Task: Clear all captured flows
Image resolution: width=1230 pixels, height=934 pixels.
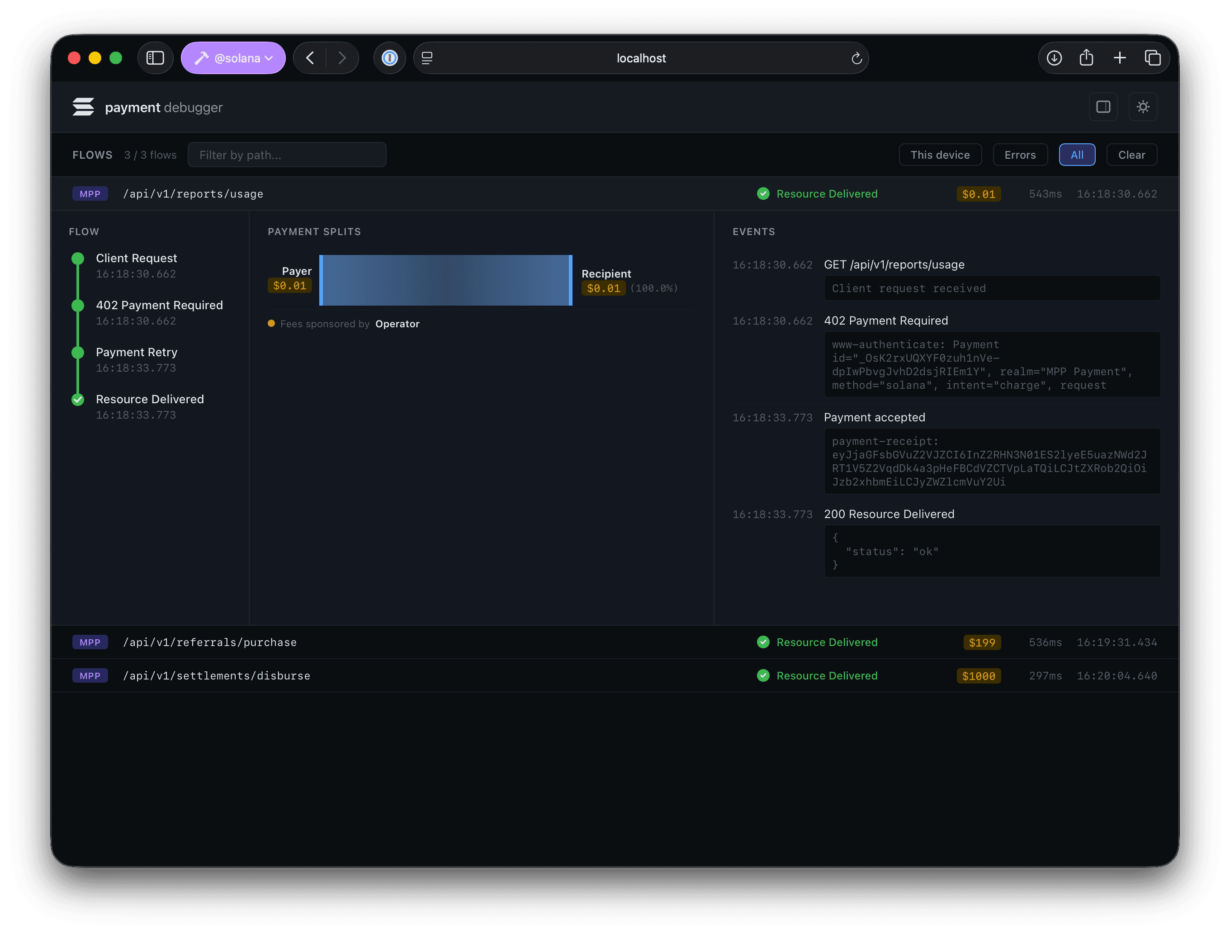Action: (1131, 155)
